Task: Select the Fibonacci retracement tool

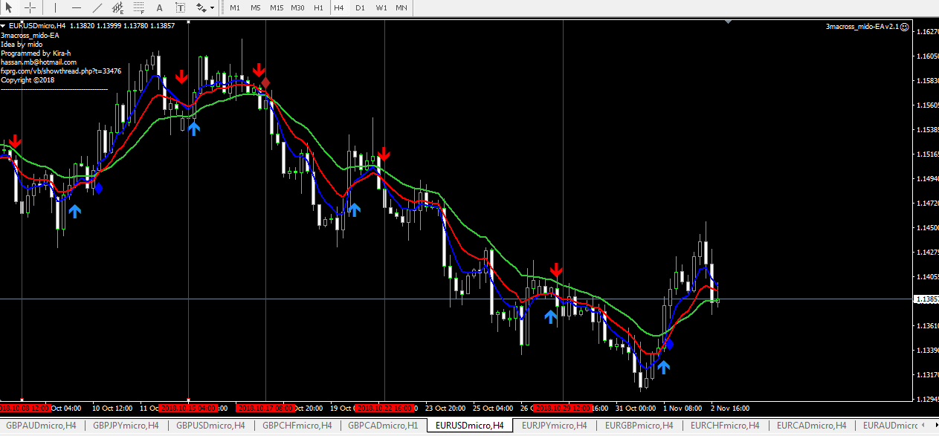Action: tap(138, 8)
